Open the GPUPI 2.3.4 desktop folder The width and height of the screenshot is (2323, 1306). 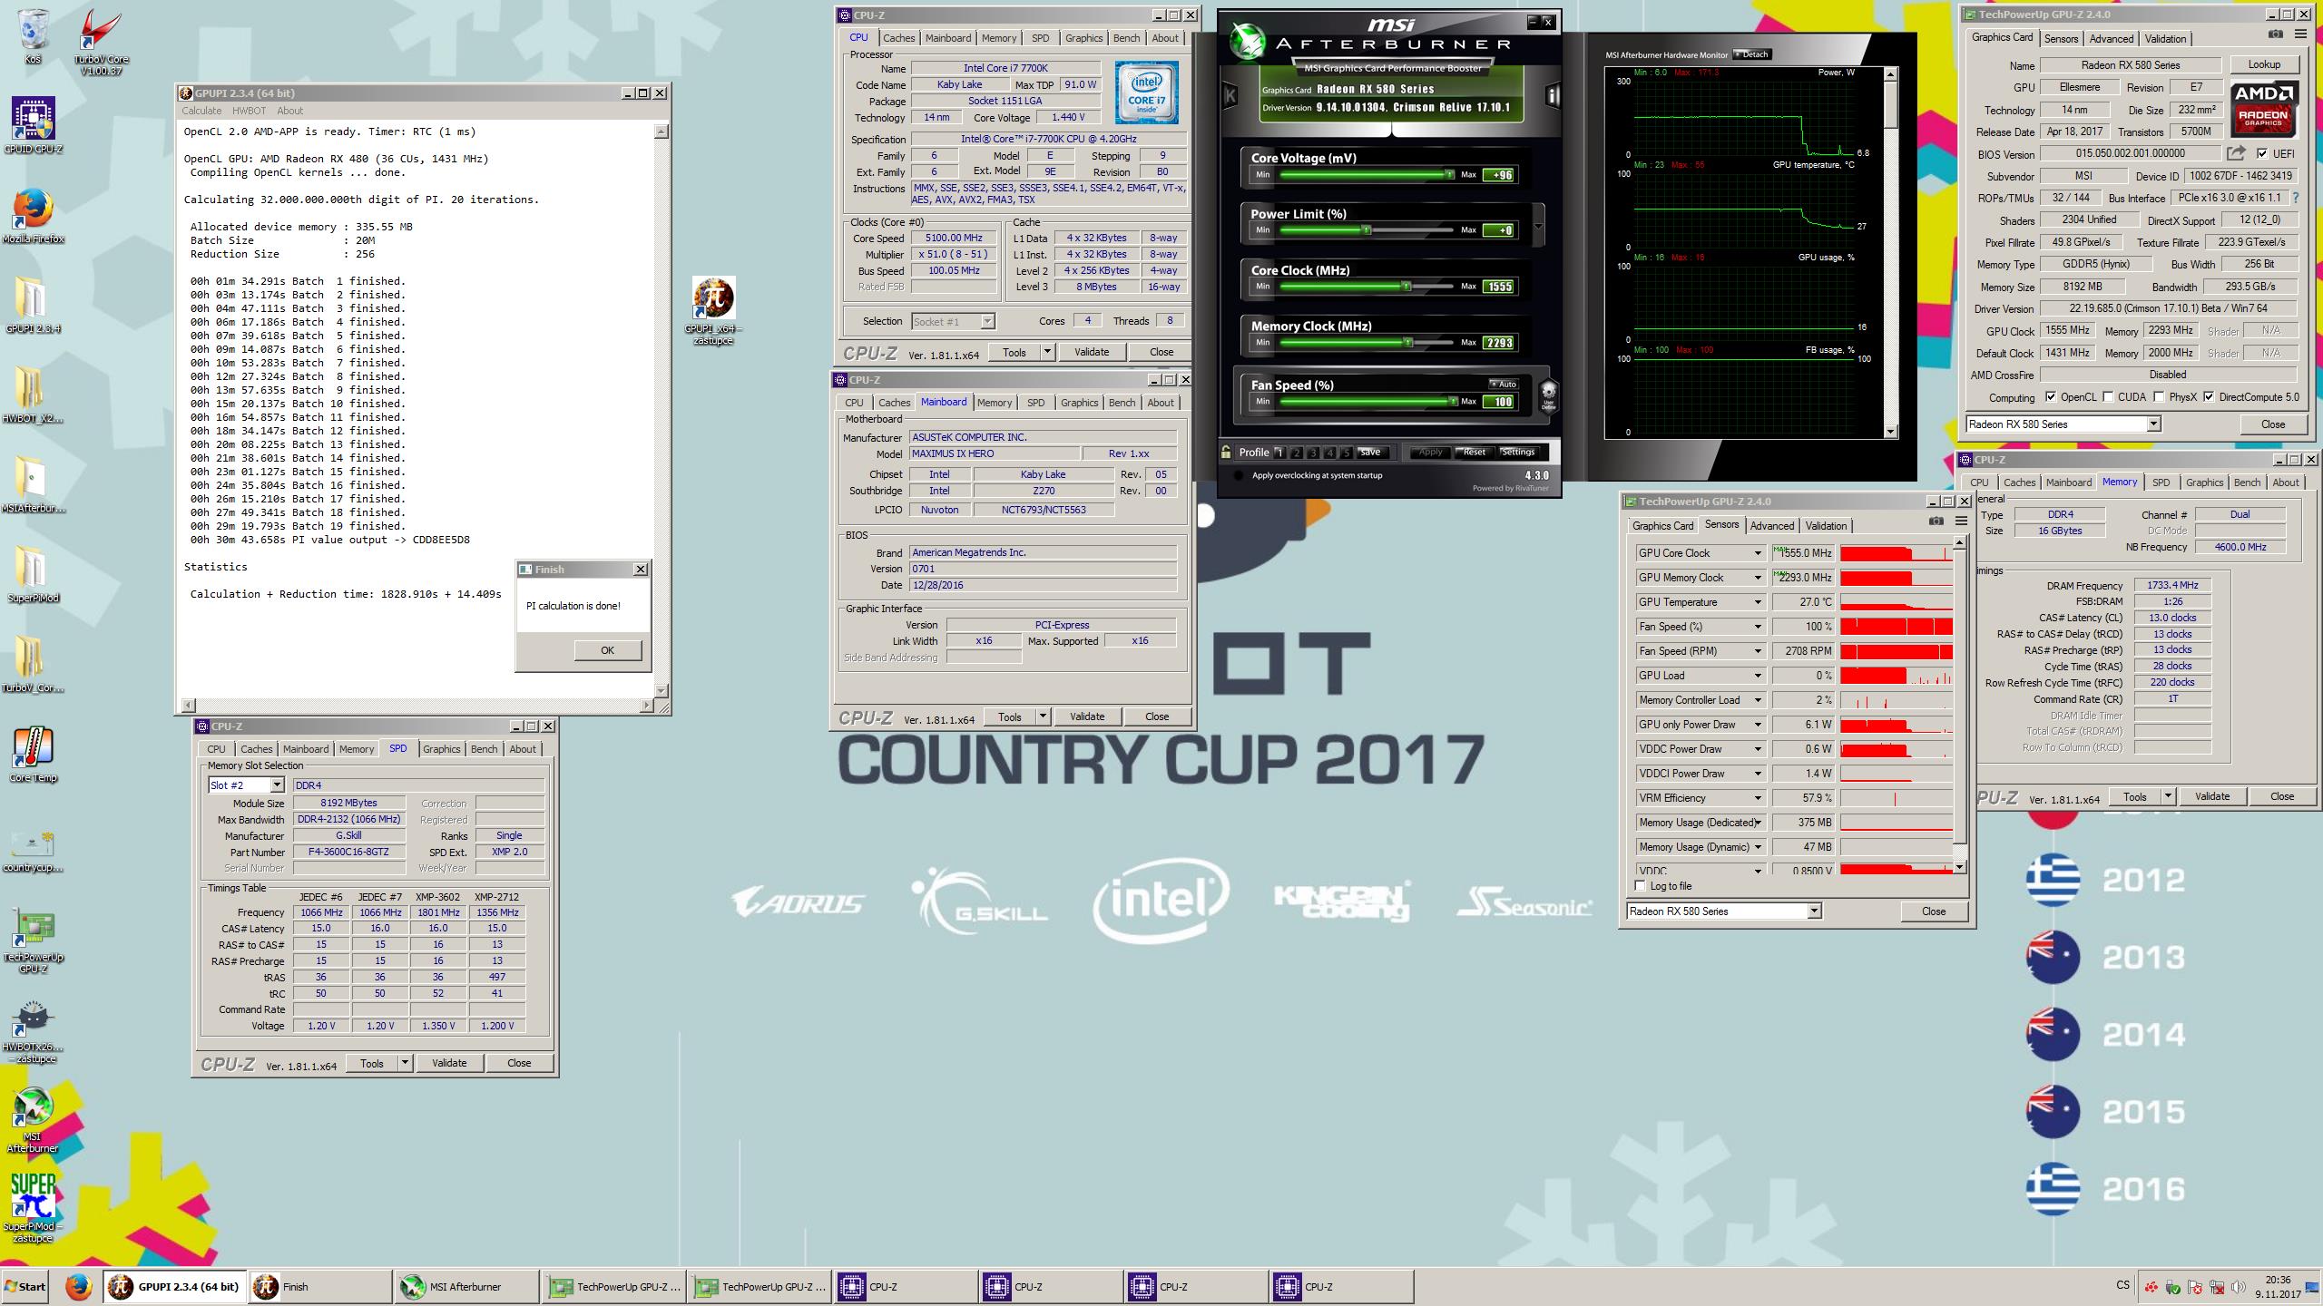(x=33, y=304)
